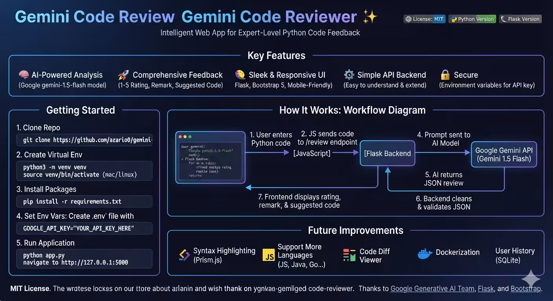Image resolution: width=553 pixels, height=301 pixels.
Task: Click '7. Frontend displays rating' step text
Action: pos(299,201)
